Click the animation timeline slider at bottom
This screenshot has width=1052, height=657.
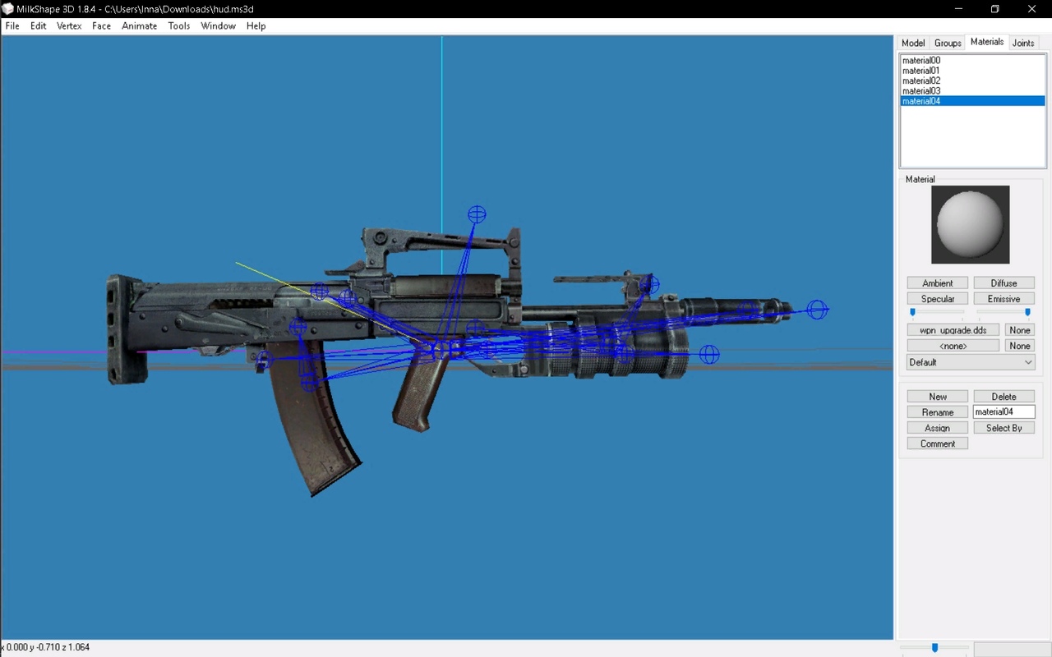(934, 648)
